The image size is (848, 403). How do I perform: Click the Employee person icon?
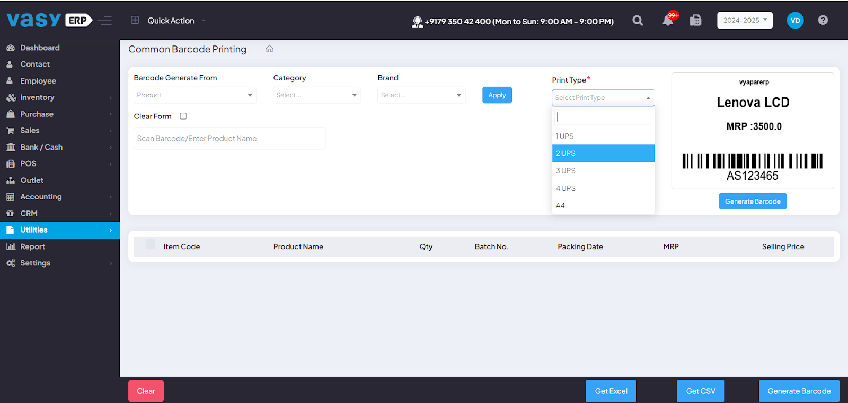[x=10, y=81]
